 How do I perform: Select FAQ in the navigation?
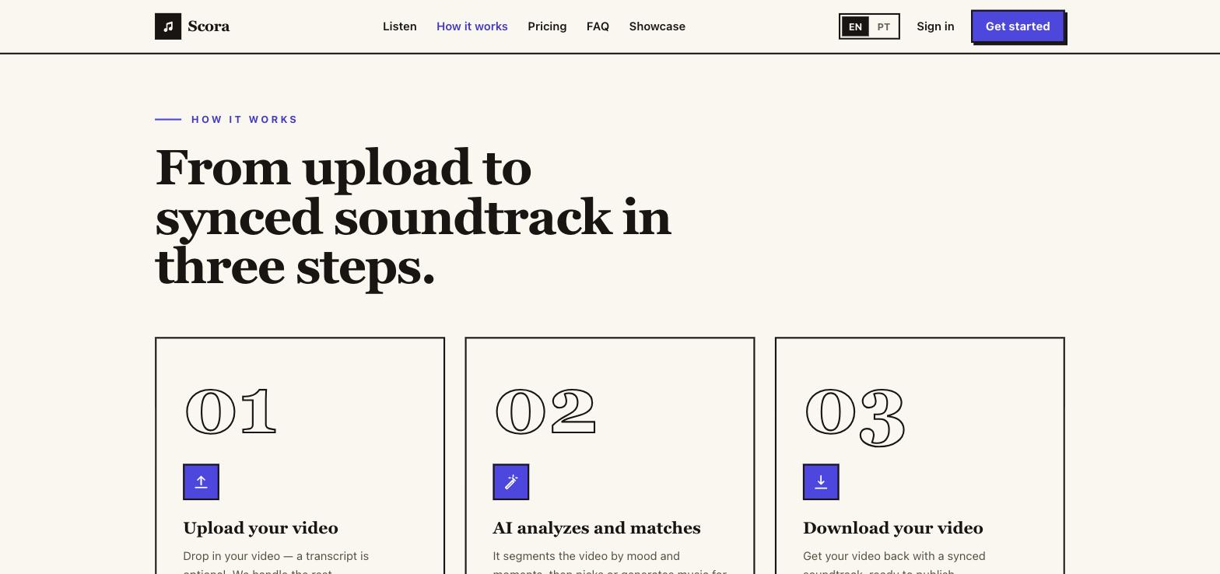pyautogui.click(x=598, y=26)
